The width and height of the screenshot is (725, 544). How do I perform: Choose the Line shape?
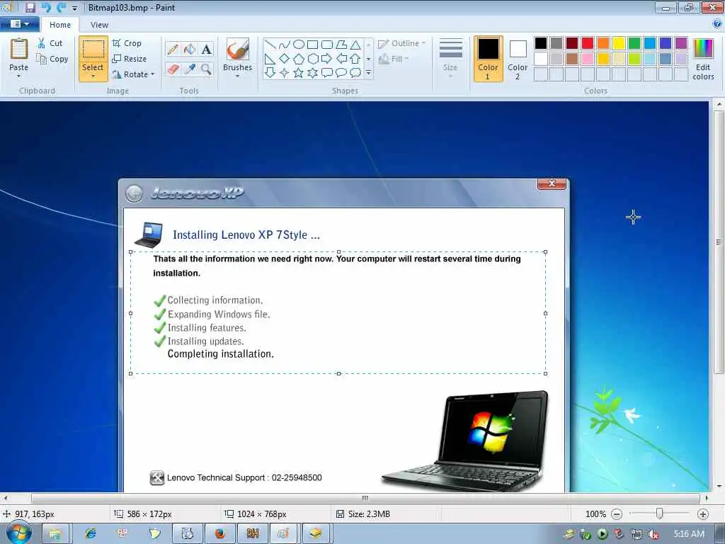tap(270, 45)
